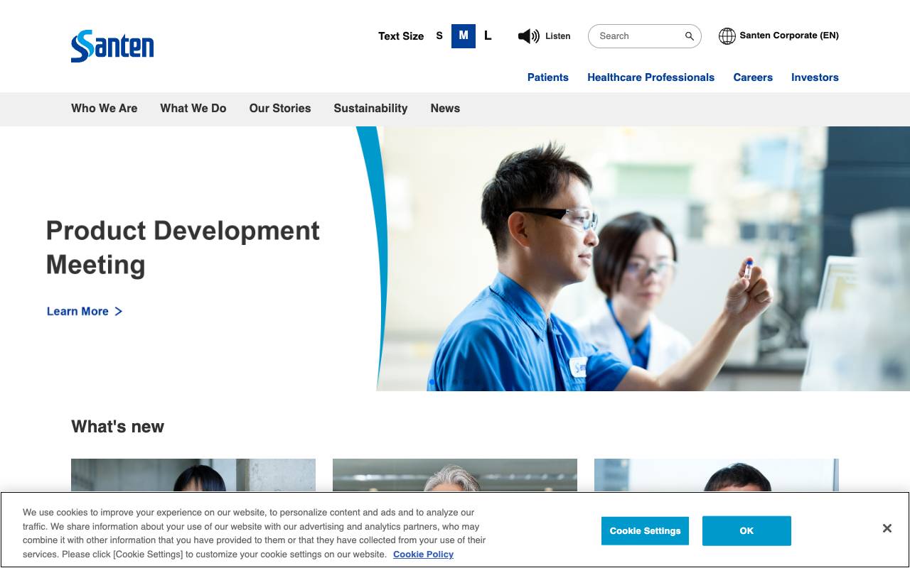Accept cookies with the OK button

(x=746, y=530)
